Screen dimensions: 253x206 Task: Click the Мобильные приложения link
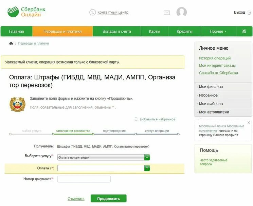pyautogui.click(x=221, y=128)
